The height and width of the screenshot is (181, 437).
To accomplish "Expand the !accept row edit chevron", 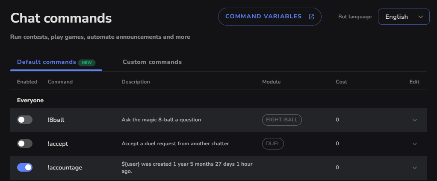I will (x=415, y=144).
